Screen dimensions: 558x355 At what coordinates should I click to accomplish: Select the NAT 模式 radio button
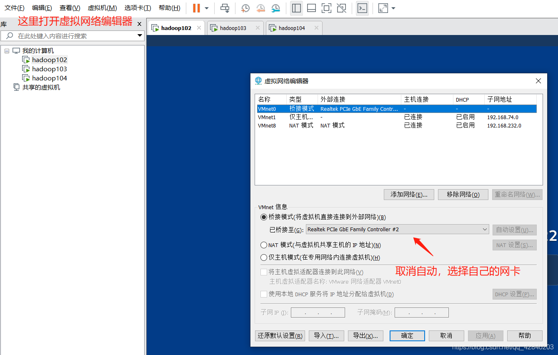point(264,245)
